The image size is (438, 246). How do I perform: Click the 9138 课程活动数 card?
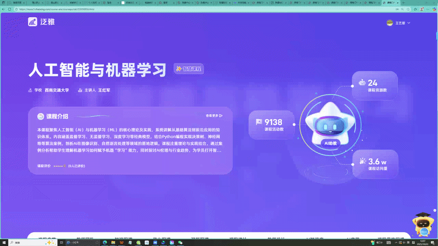pyautogui.click(x=271, y=125)
